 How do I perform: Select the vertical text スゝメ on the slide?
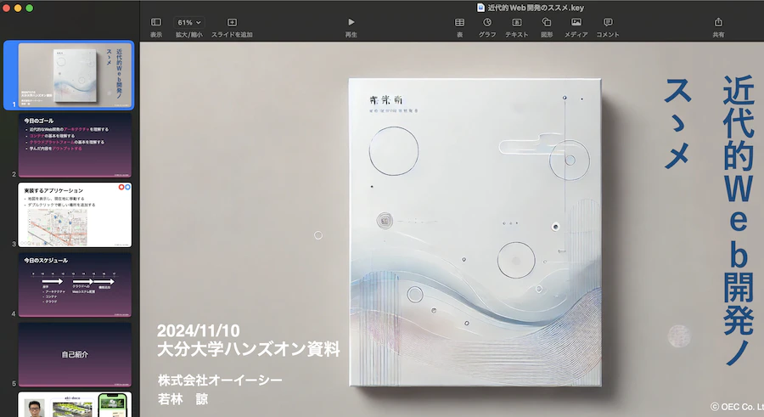(x=677, y=123)
